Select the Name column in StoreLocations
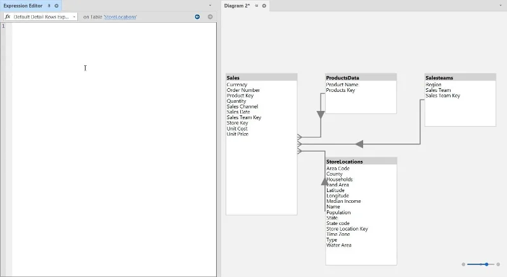 333,207
